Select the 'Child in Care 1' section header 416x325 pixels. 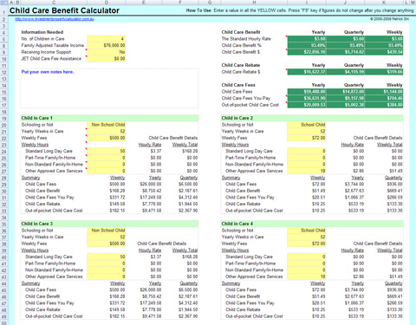coord(109,118)
